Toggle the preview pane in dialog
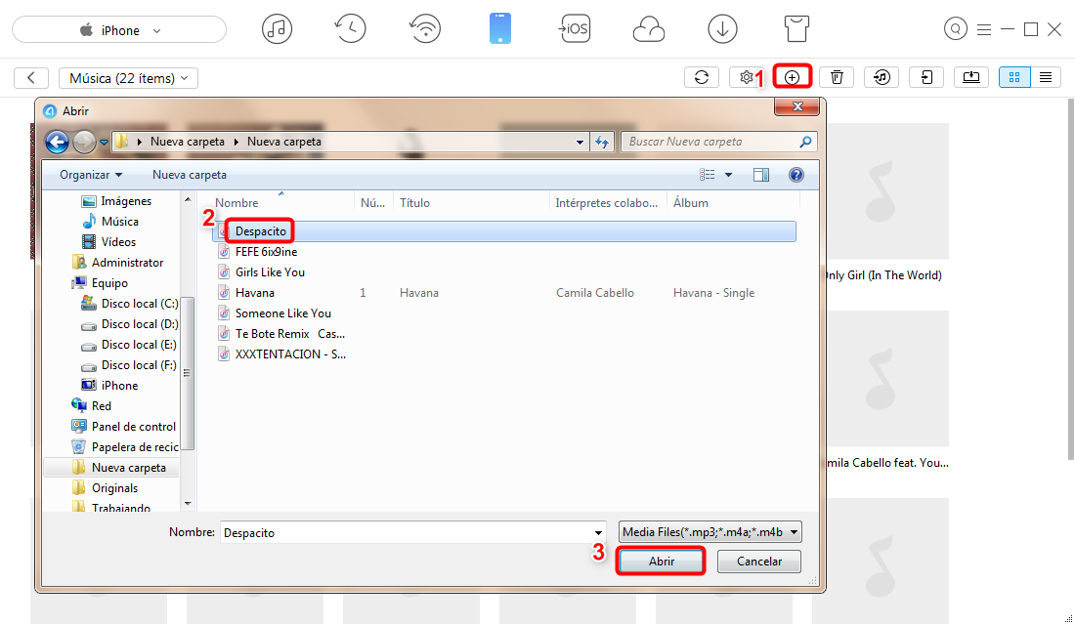 click(761, 175)
